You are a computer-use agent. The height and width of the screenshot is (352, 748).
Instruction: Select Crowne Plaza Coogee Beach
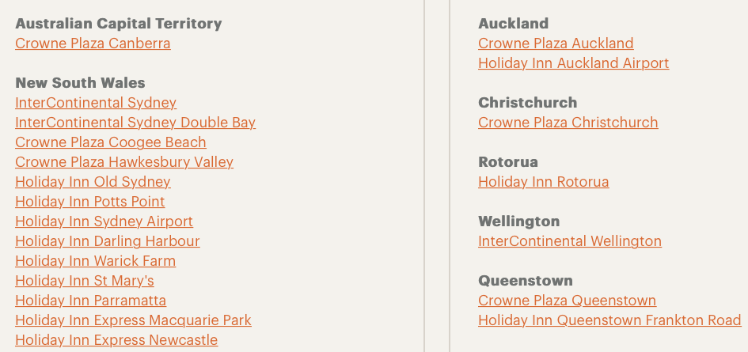111,142
